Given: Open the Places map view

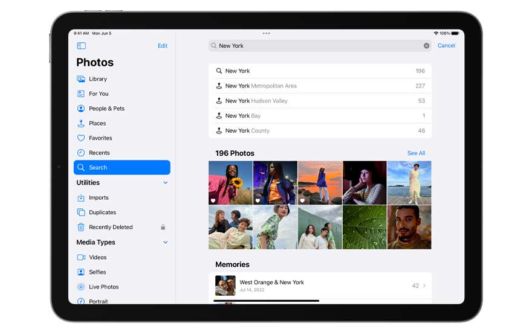Looking at the screenshot, I should click(x=97, y=123).
